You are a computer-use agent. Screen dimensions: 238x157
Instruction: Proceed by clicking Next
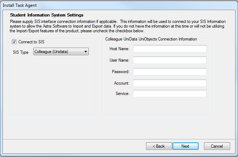(x=185, y=146)
